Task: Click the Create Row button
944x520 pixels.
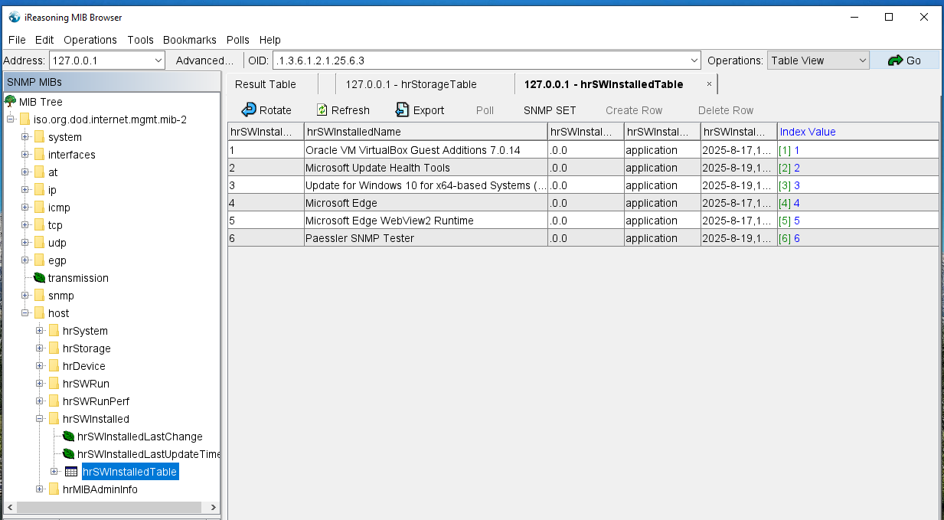Action: coord(634,110)
